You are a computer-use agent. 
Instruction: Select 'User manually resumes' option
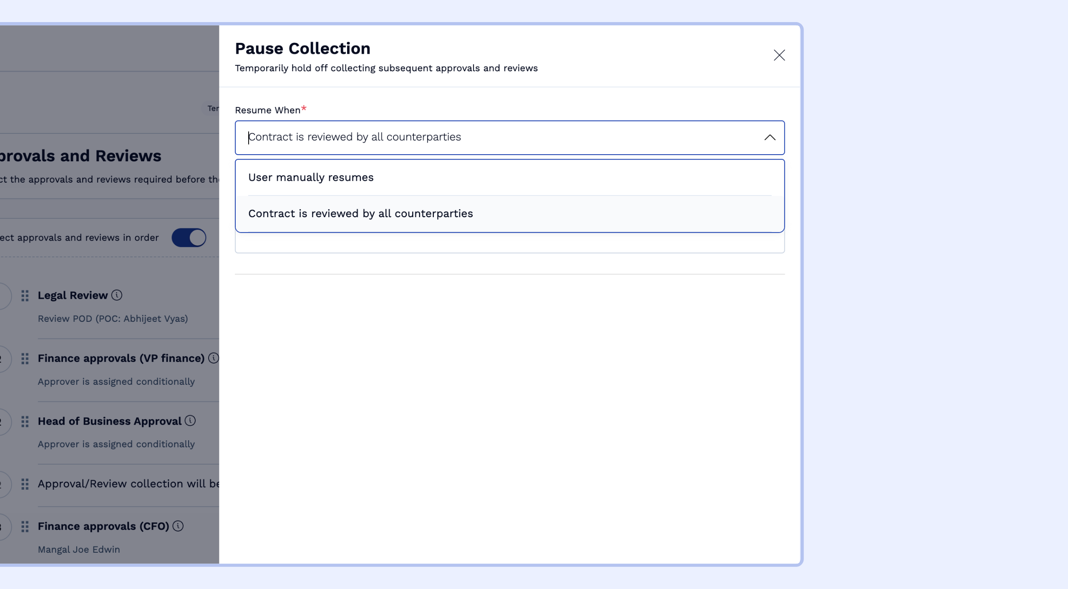point(311,178)
